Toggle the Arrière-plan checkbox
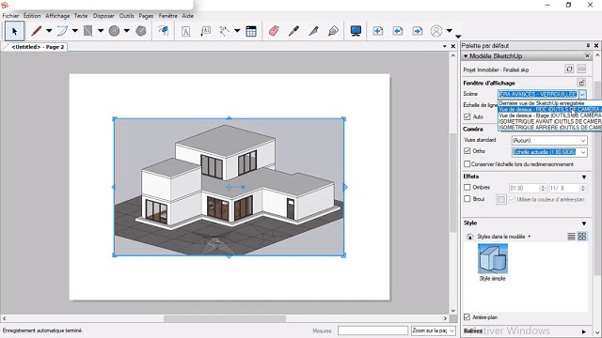Viewport: 602px width, 338px height. click(x=467, y=317)
